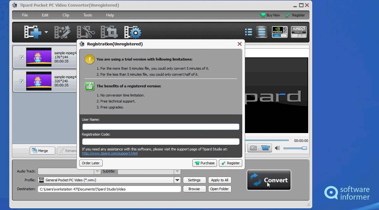Open the Preferences gear film icon

click(133, 32)
